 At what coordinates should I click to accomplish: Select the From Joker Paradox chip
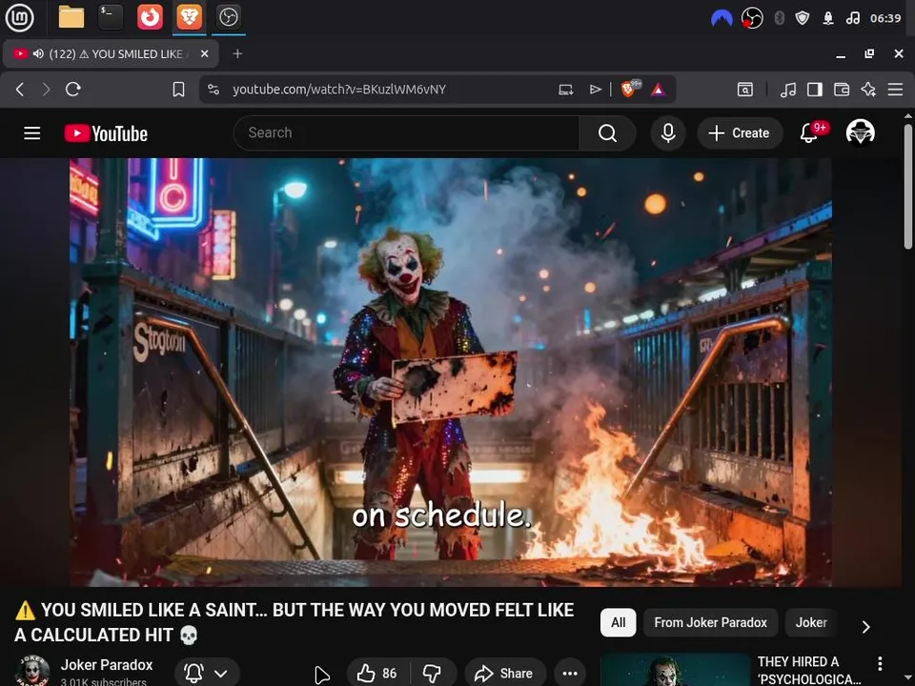coord(710,622)
